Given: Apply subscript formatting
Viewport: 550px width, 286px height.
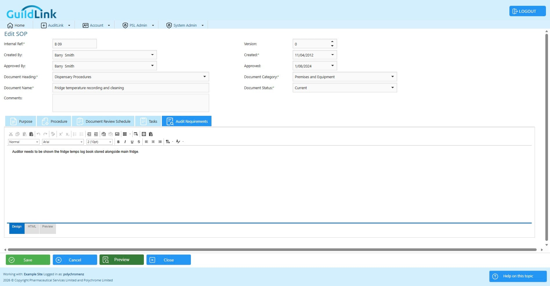Looking at the screenshot, I should click(67, 134).
